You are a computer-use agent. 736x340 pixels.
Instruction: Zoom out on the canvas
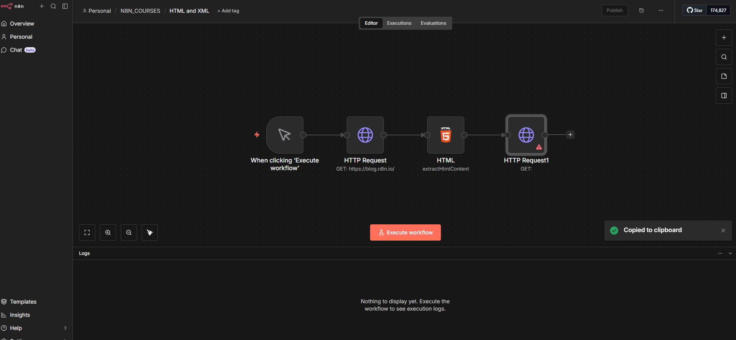coord(129,232)
